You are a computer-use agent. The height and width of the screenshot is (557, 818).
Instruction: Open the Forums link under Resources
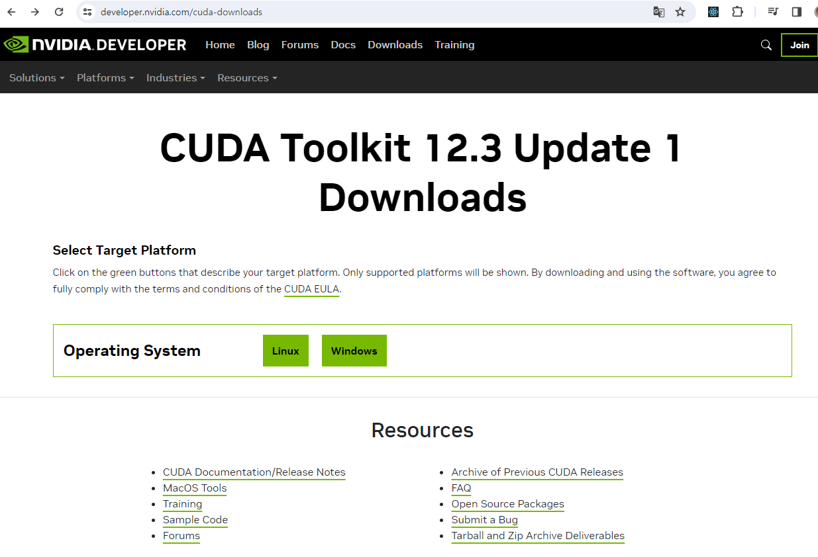(x=181, y=536)
